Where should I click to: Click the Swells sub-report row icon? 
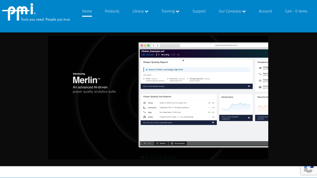click(x=144, y=117)
